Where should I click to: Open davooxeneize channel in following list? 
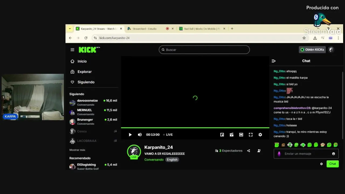[93, 103]
